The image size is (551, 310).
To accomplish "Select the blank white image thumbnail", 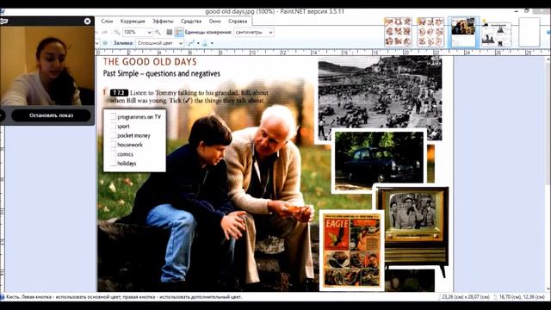I will pyautogui.click(x=529, y=33).
